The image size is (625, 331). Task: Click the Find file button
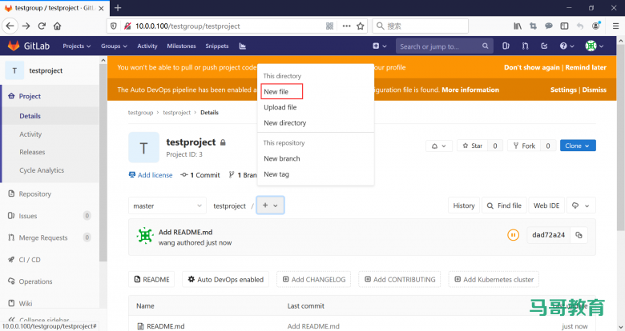pos(504,205)
